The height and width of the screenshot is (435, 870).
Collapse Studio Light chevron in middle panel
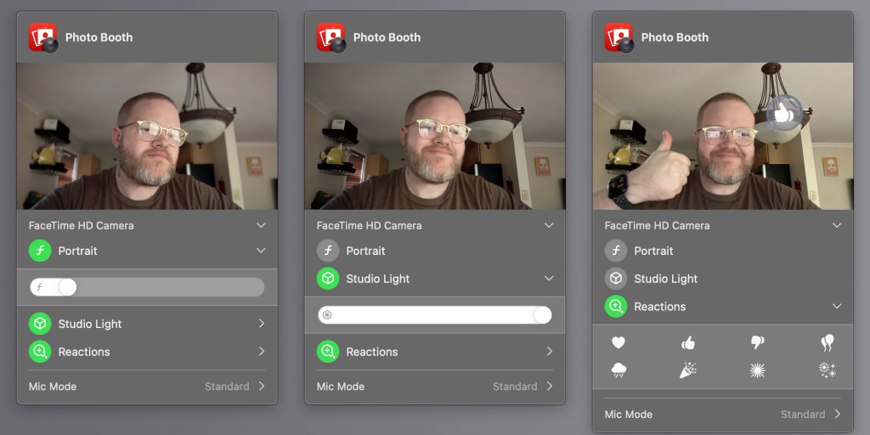[549, 279]
